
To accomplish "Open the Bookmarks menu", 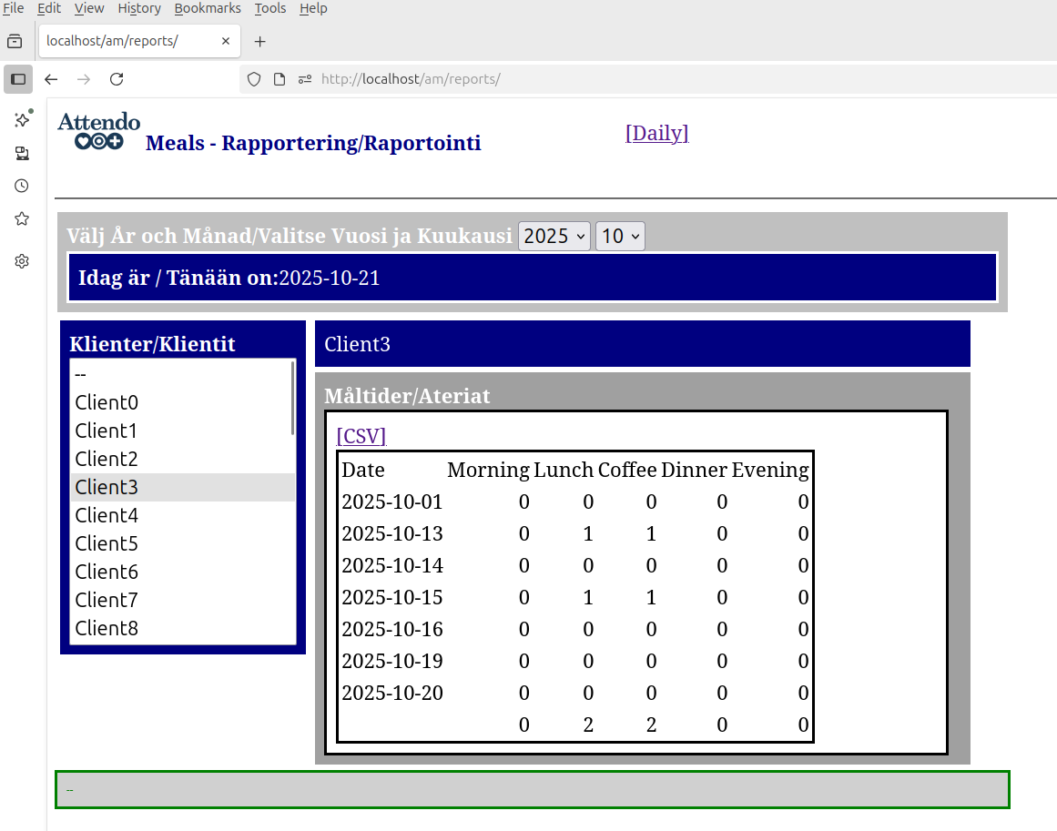I will pos(208,8).
